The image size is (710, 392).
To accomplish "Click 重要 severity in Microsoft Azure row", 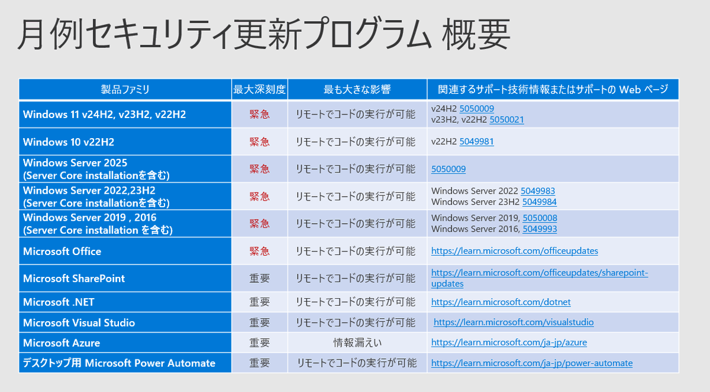I will click(x=260, y=342).
